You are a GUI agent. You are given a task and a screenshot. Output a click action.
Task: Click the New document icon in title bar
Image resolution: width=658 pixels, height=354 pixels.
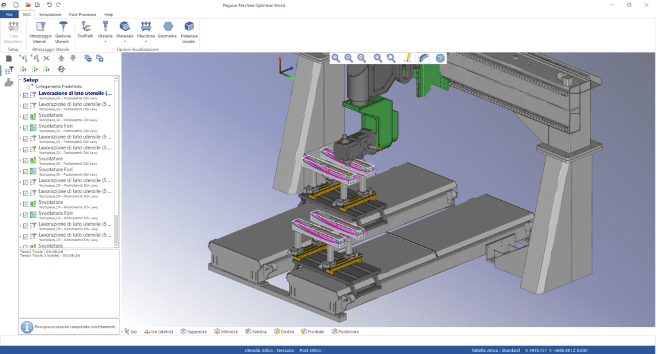[x=16, y=4]
